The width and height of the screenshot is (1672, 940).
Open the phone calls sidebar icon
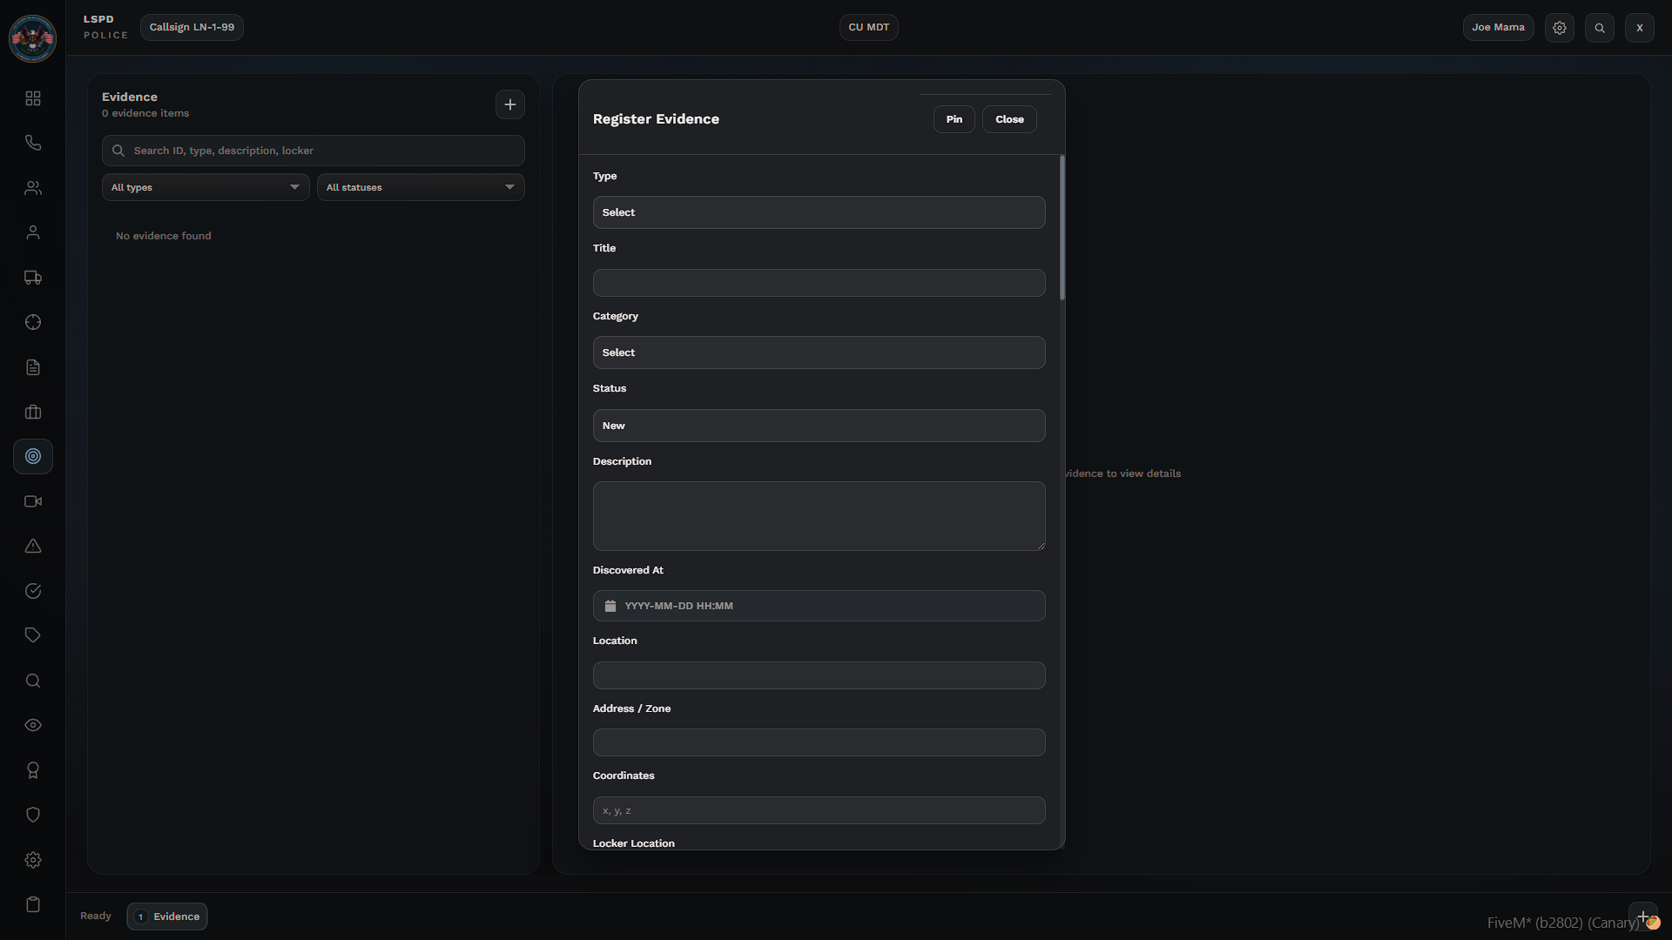(x=33, y=143)
